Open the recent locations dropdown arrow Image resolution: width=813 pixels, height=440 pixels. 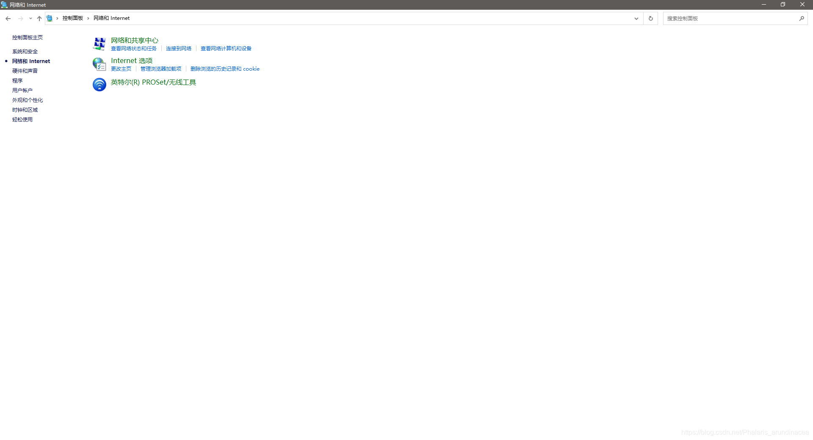[x=30, y=18]
